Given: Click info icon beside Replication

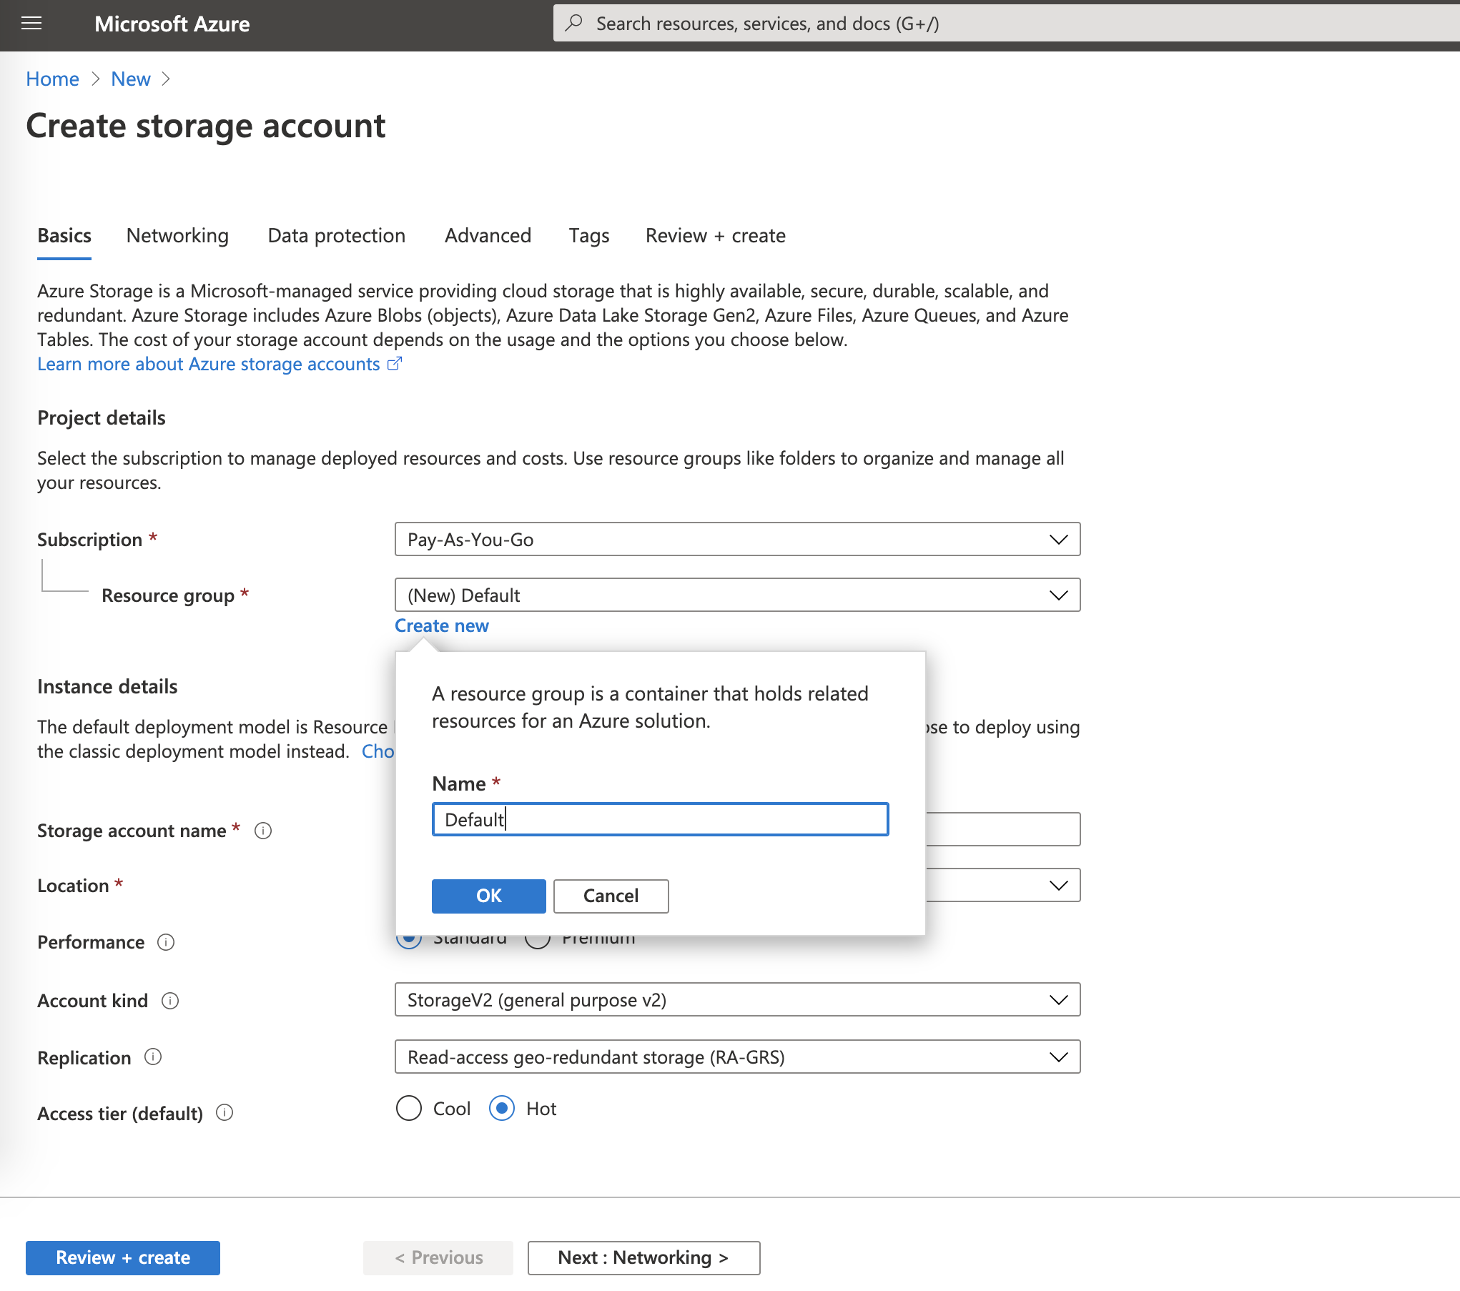Looking at the screenshot, I should coord(153,1057).
